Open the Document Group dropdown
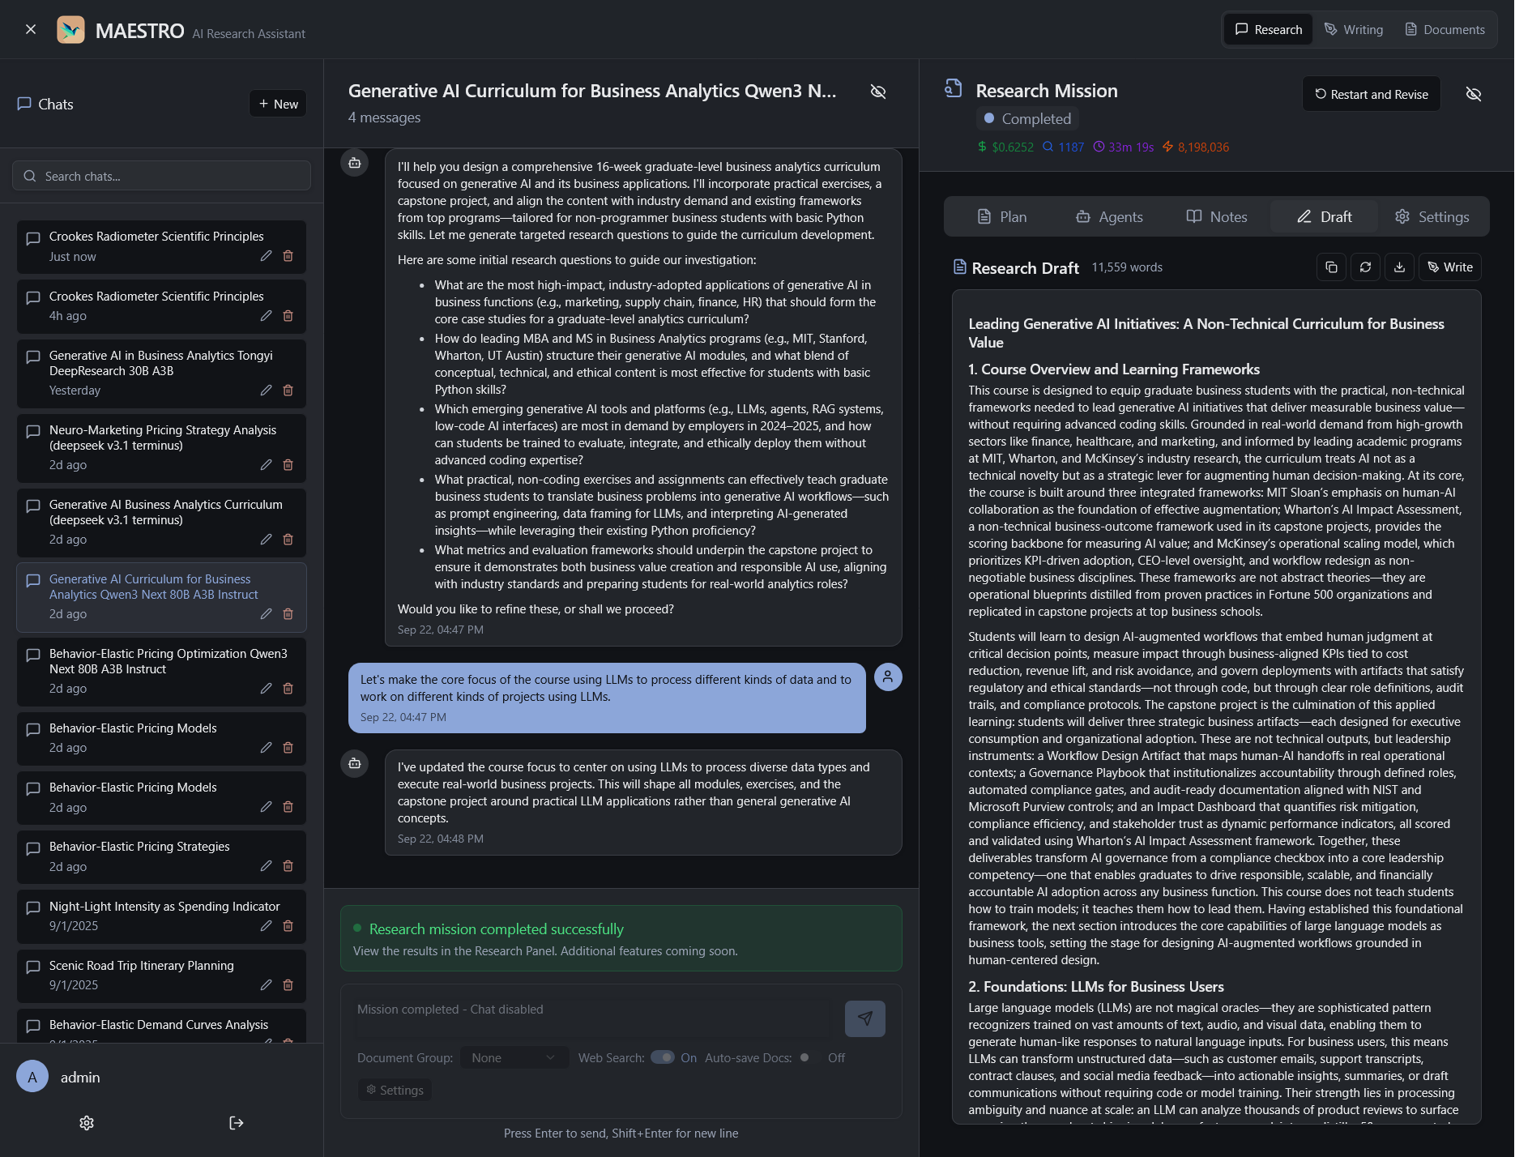The height and width of the screenshot is (1157, 1515). pos(514,1057)
